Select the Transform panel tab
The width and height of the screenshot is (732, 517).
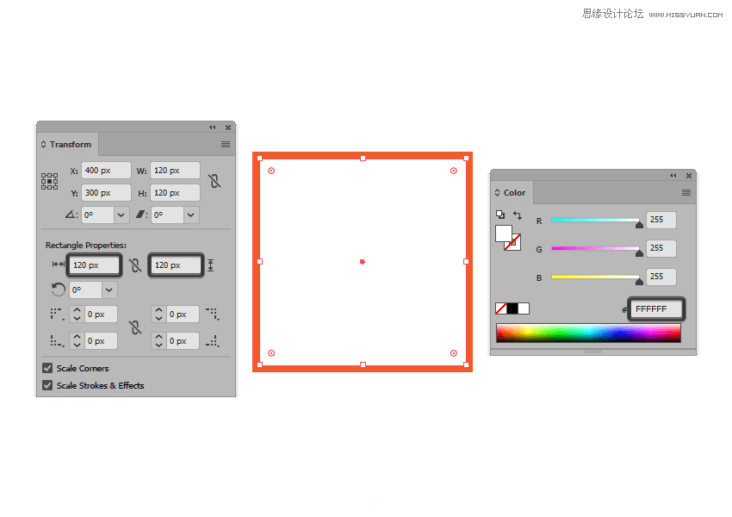69,145
